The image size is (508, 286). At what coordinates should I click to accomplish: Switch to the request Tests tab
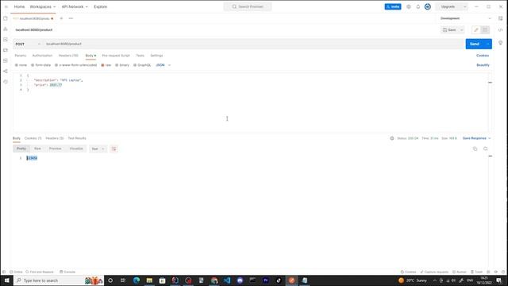click(140, 56)
